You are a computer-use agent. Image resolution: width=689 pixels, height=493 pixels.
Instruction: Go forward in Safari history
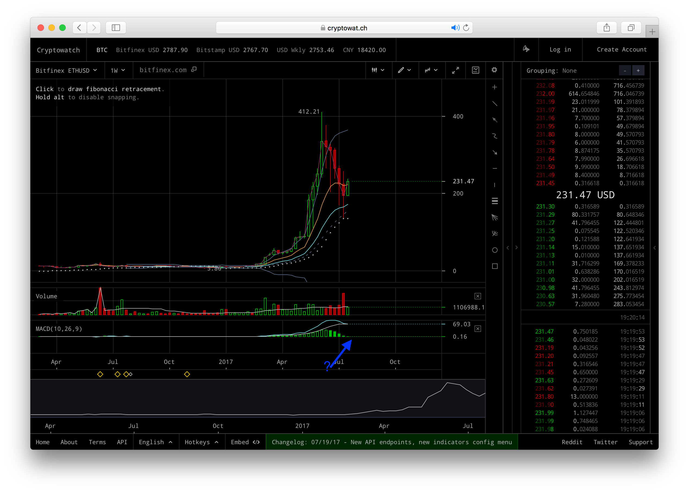[x=94, y=28]
